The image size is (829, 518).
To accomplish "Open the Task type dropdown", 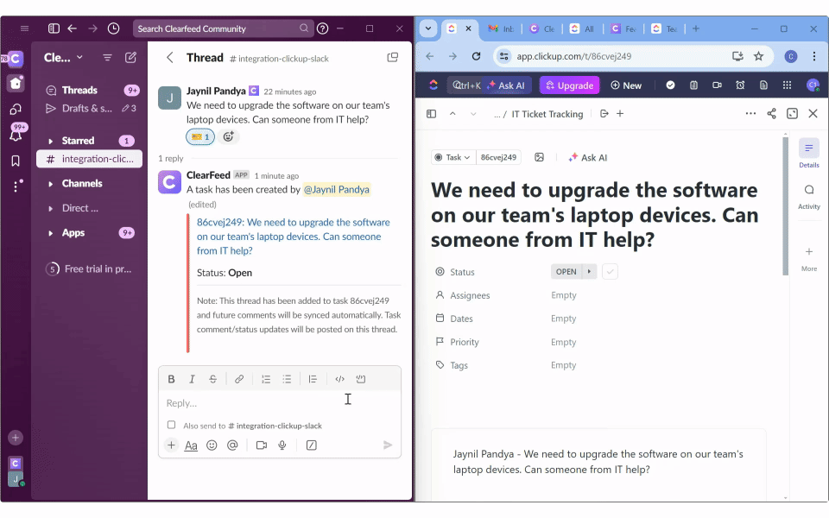I will click(452, 157).
